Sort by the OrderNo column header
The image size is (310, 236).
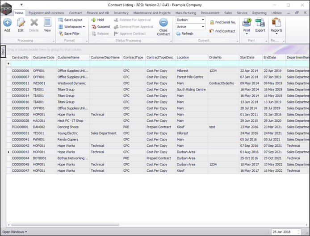click(223, 58)
